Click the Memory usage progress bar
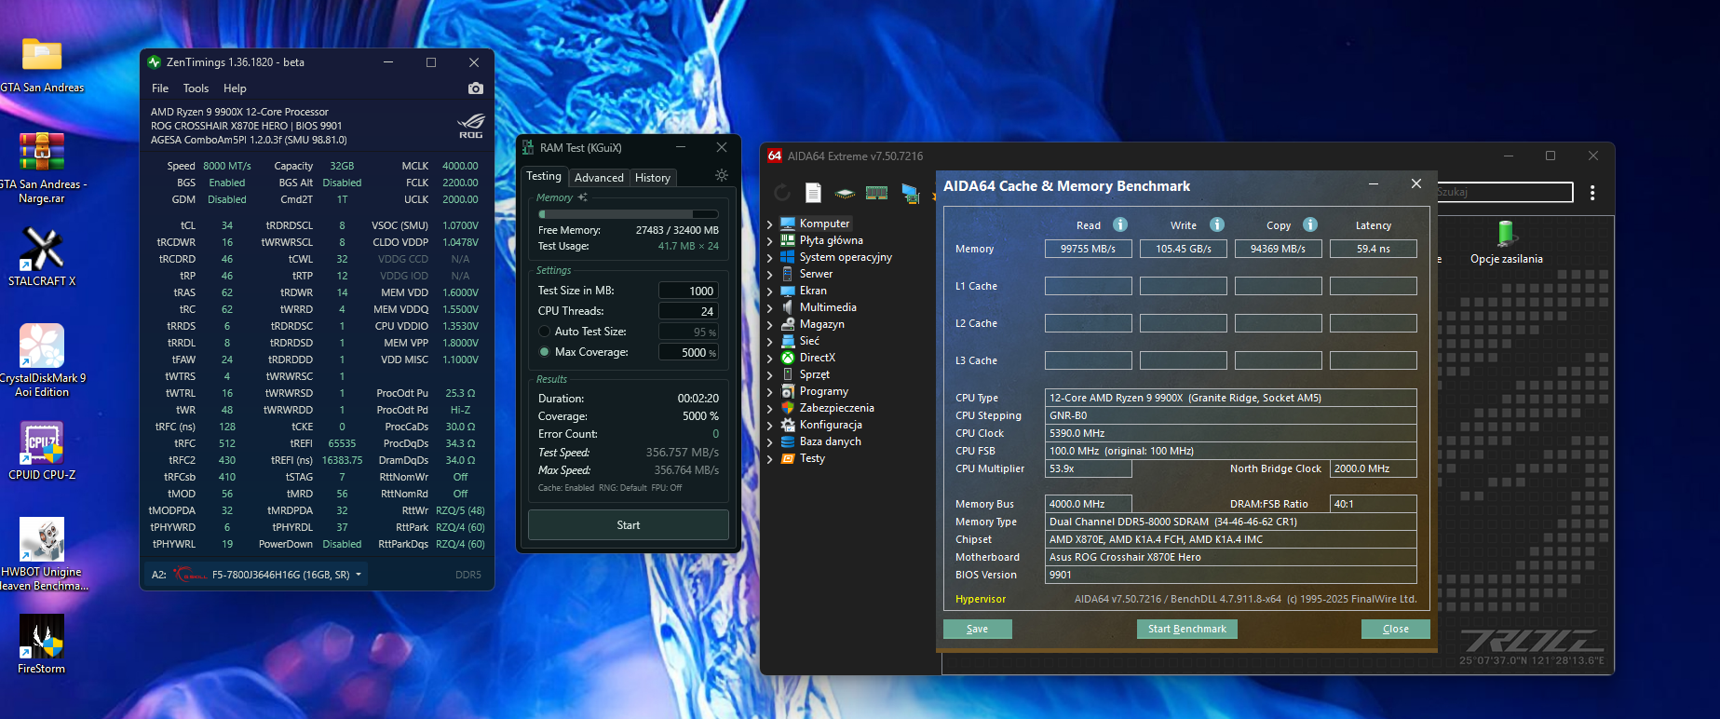Image resolution: width=1720 pixels, height=719 pixels. 628,214
